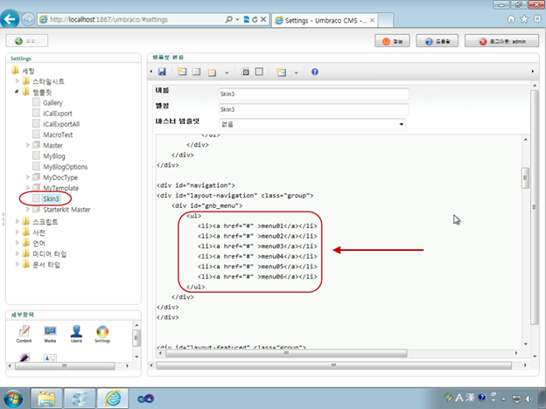This screenshot has width=546, height=409.
Task: Click the magnifier search icon in address bar
Action: tap(228, 19)
